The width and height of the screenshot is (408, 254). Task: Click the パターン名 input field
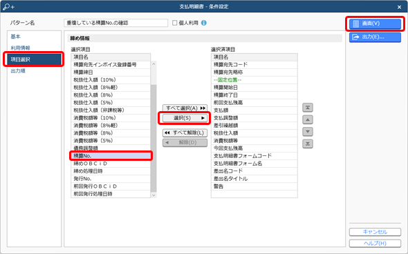coord(115,23)
